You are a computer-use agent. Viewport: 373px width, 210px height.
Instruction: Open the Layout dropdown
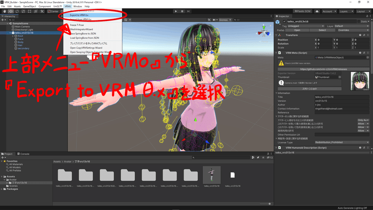pyautogui.click(x=363, y=11)
